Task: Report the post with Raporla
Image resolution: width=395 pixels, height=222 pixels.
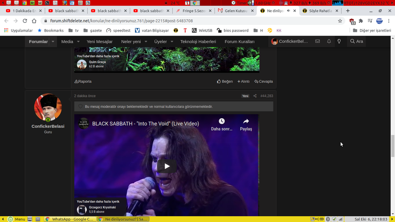Action: (83, 81)
